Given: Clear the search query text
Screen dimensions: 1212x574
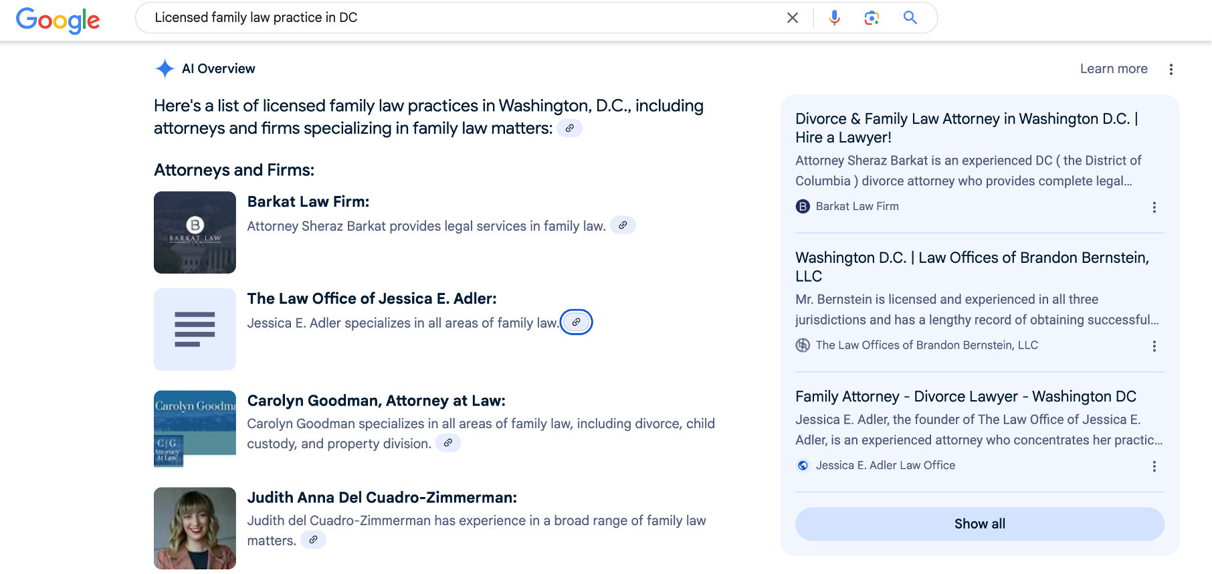Looking at the screenshot, I should click(x=793, y=18).
